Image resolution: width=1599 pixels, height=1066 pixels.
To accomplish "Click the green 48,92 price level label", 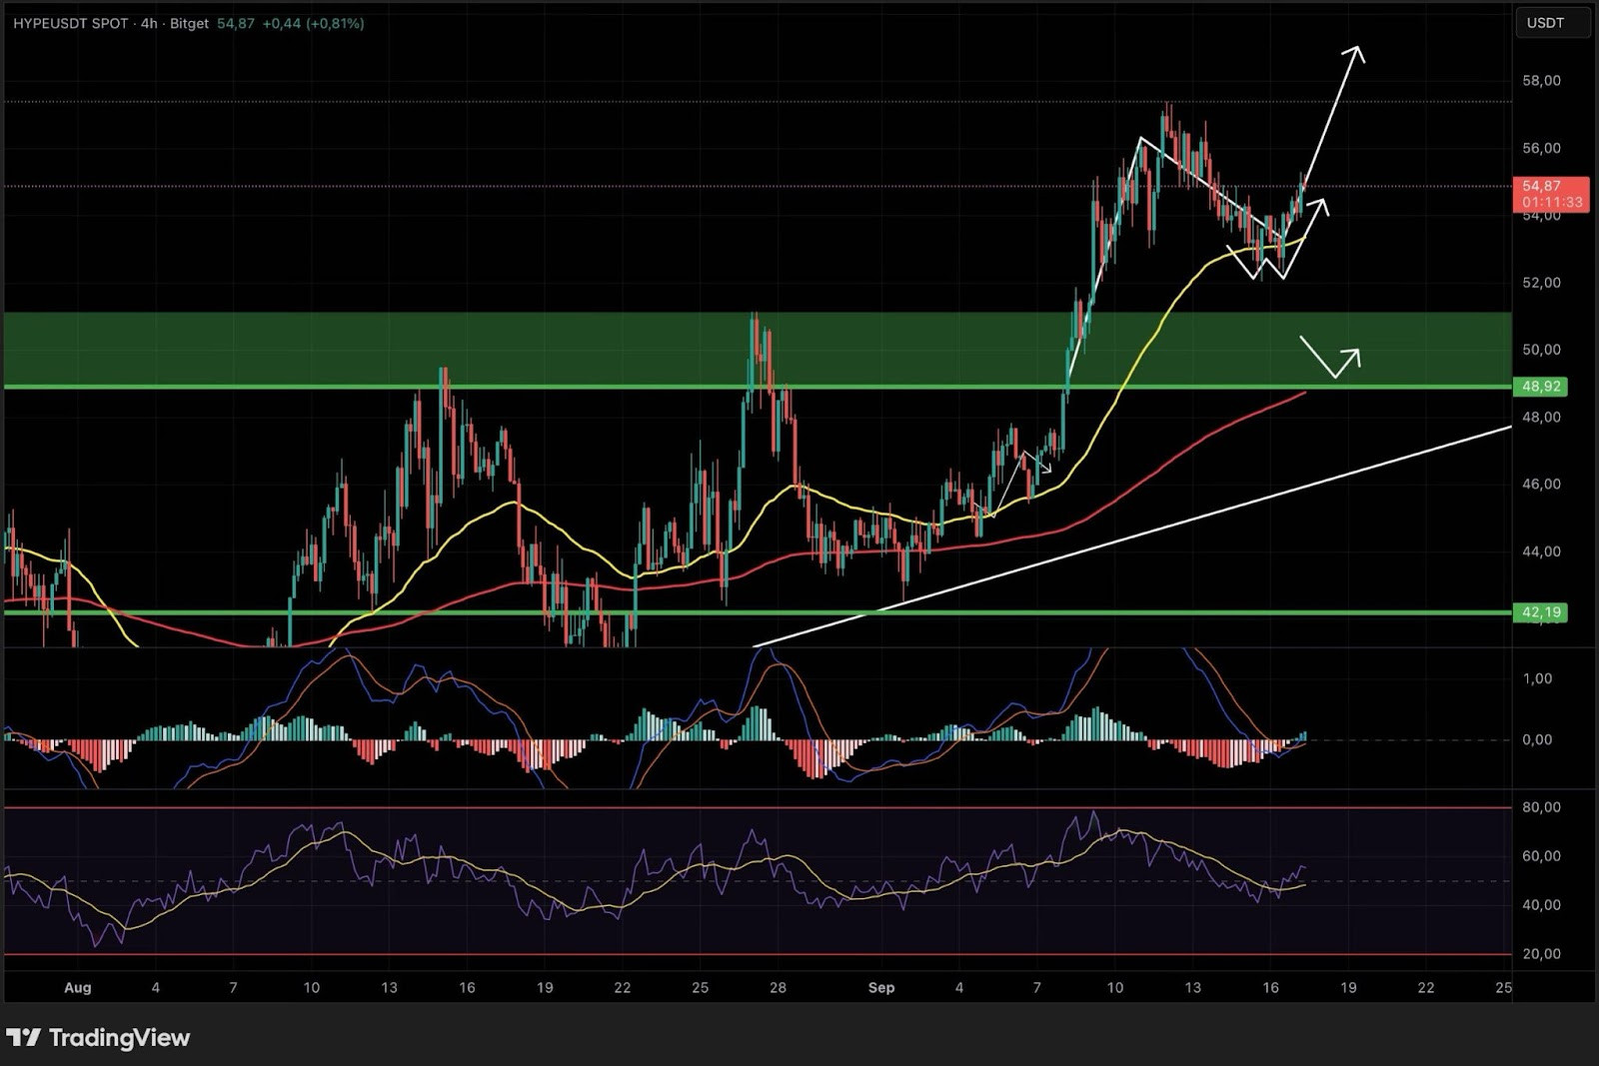I will [1542, 387].
